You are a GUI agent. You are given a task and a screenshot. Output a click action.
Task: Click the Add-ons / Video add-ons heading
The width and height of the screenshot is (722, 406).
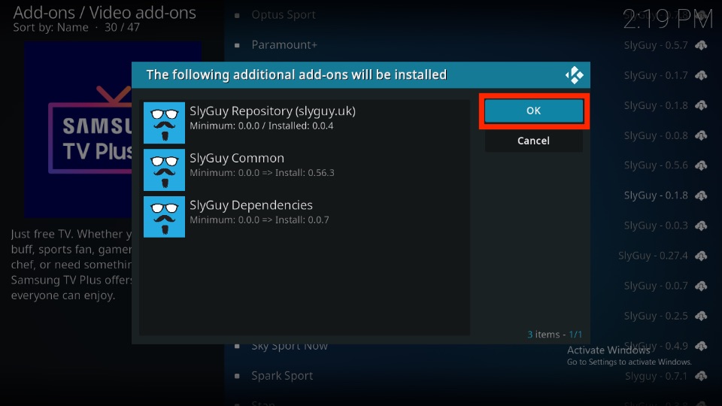click(x=105, y=13)
